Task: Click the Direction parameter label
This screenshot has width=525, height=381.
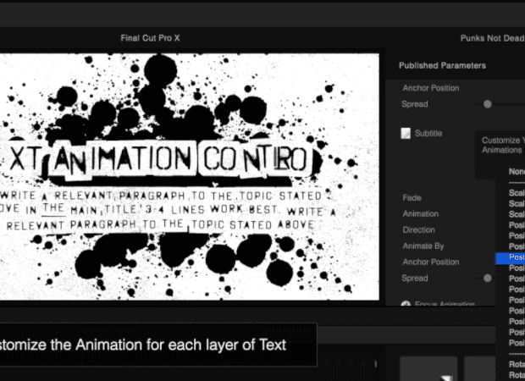Action: pyautogui.click(x=418, y=230)
